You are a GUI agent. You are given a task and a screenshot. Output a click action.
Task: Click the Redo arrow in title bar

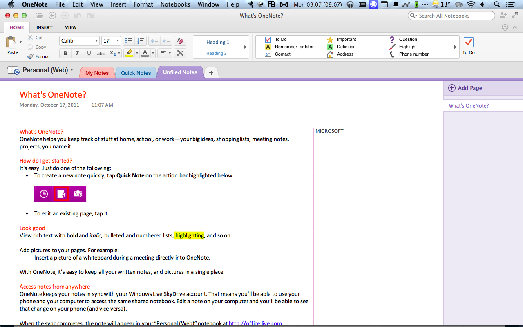pos(90,16)
